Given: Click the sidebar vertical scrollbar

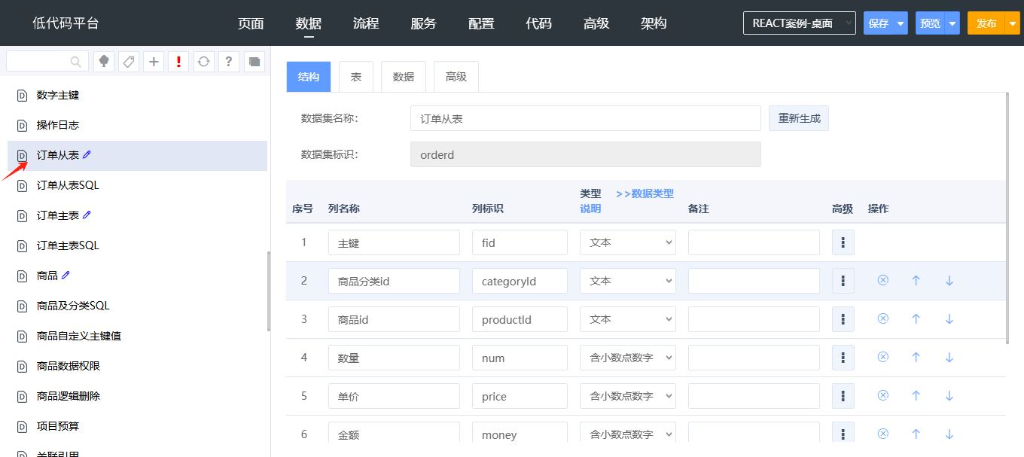Looking at the screenshot, I should (268, 291).
